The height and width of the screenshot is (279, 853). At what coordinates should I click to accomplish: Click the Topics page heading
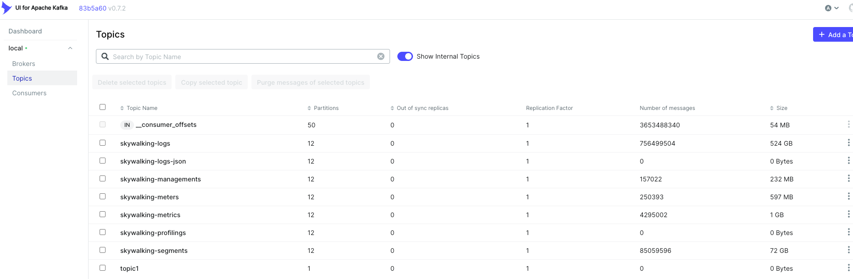point(110,34)
